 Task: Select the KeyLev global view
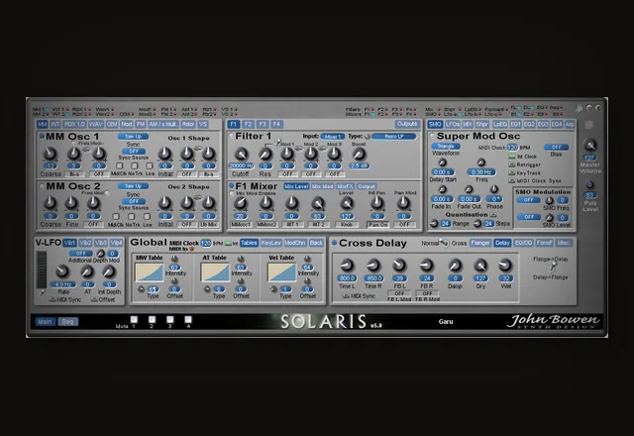coord(270,243)
